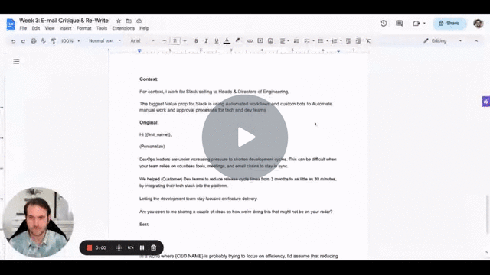Toggle underline formatting
The height and width of the screenshot is (275, 490).
pyautogui.click(x=216, y=40)
